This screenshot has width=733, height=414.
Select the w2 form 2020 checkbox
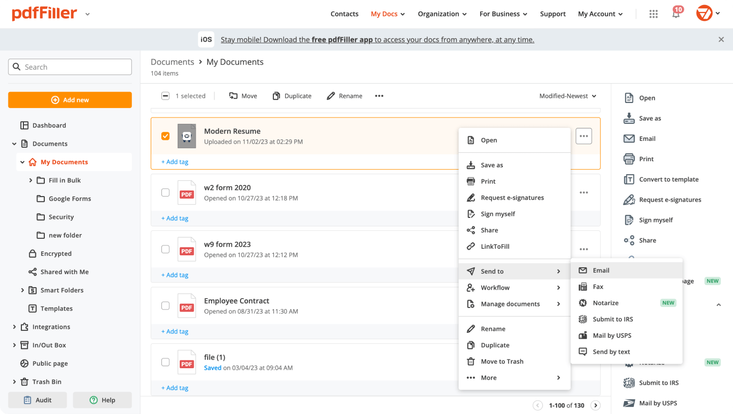point(165,193)
